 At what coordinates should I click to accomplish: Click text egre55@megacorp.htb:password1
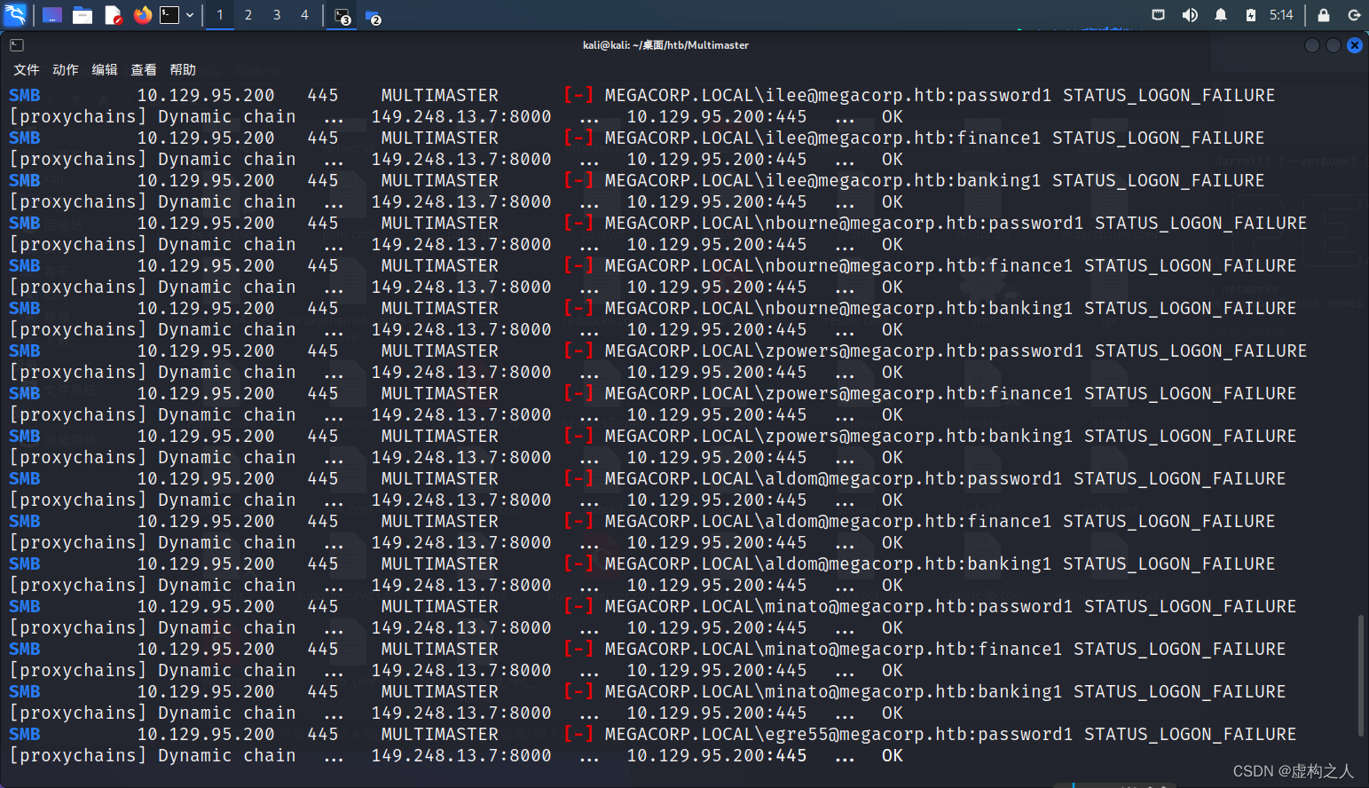click(x=919, y=734)
